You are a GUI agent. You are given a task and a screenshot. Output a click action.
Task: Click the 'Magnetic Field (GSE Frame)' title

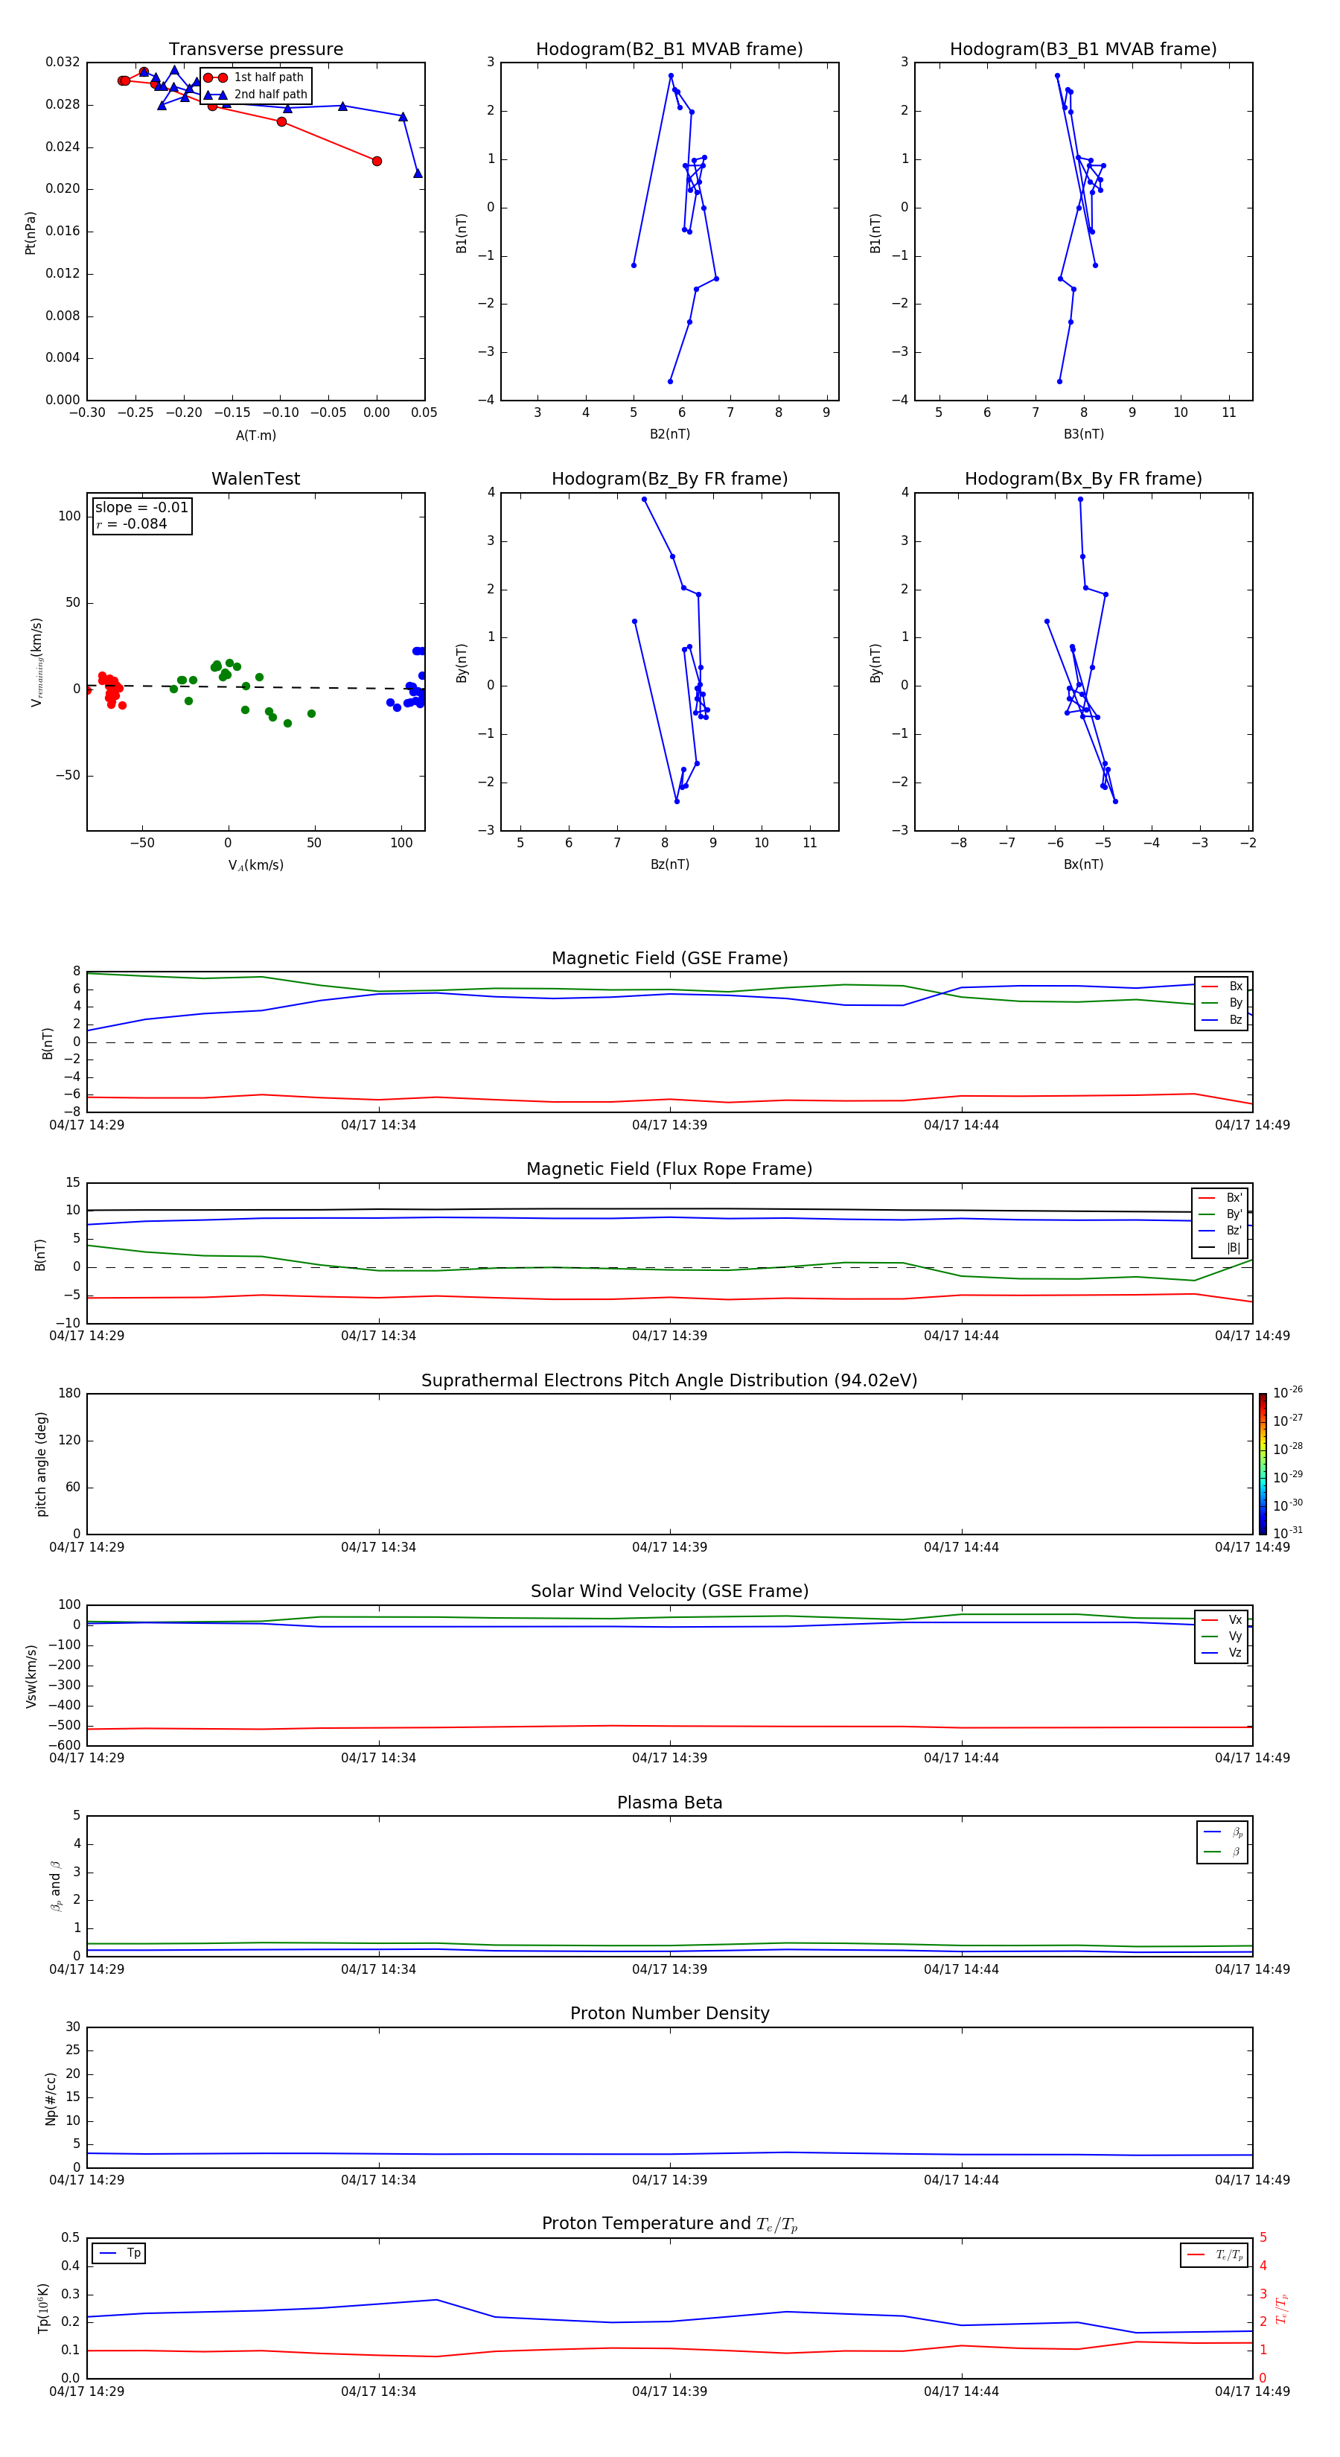669,958
